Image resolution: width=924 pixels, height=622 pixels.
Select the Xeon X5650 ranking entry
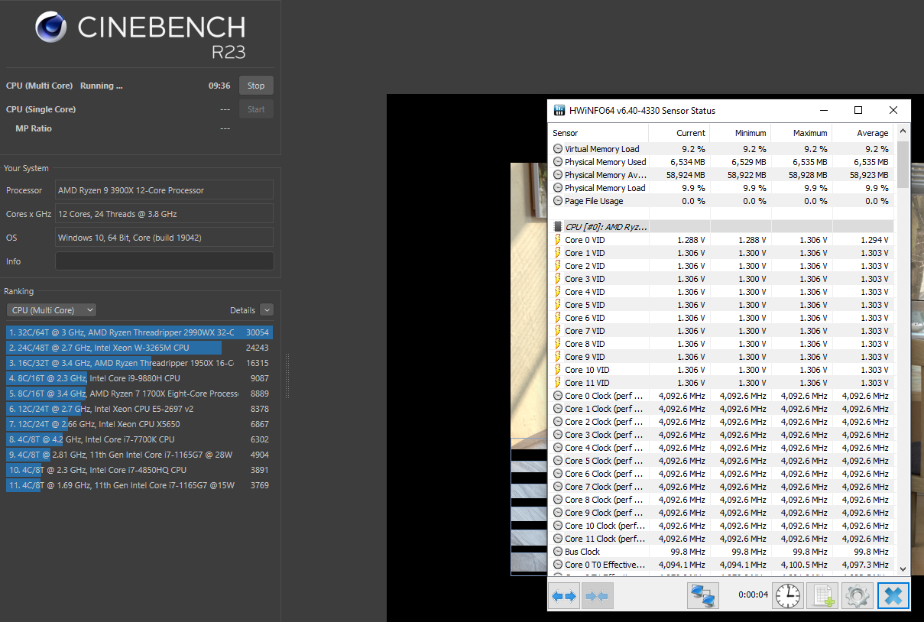click(139, 424)
